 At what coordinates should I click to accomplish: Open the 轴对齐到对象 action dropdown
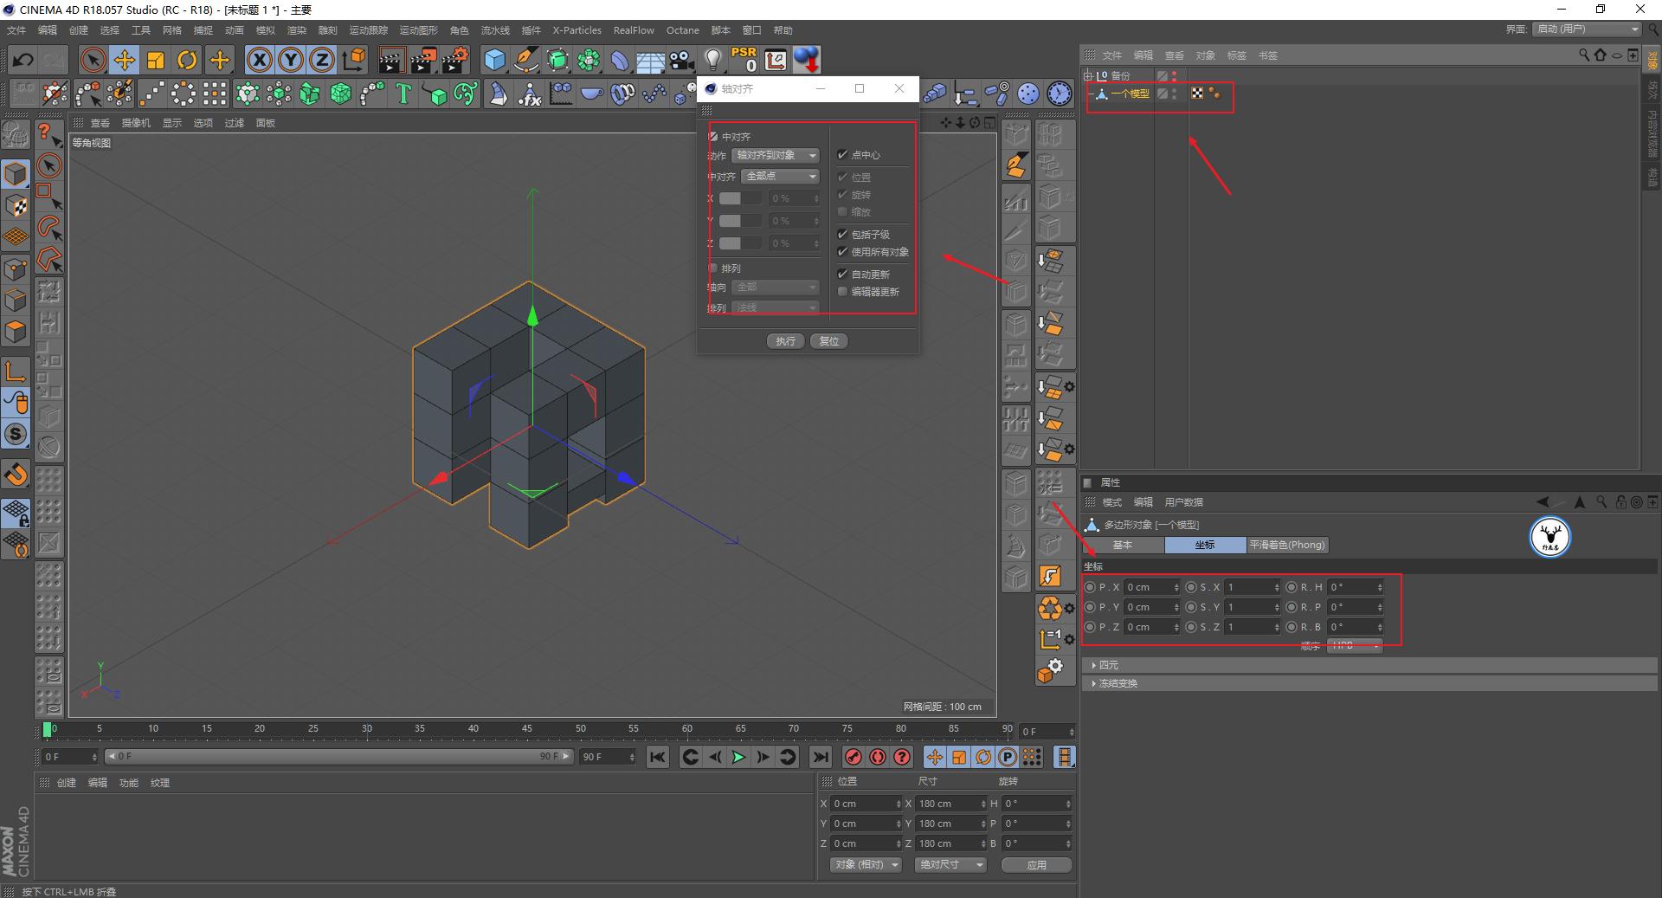776,155
